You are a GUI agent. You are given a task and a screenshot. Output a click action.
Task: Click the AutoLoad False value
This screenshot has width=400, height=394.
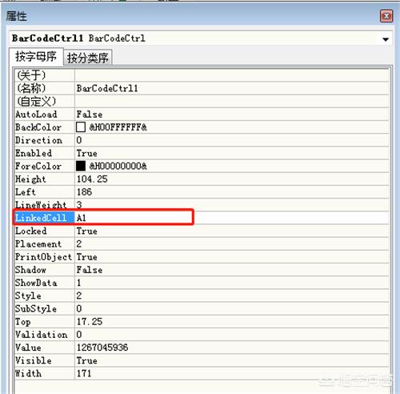(x=90, y=115)
